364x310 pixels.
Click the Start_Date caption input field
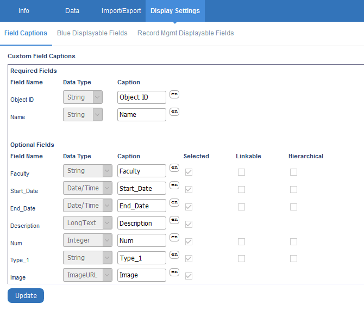[x=142, y=188]
